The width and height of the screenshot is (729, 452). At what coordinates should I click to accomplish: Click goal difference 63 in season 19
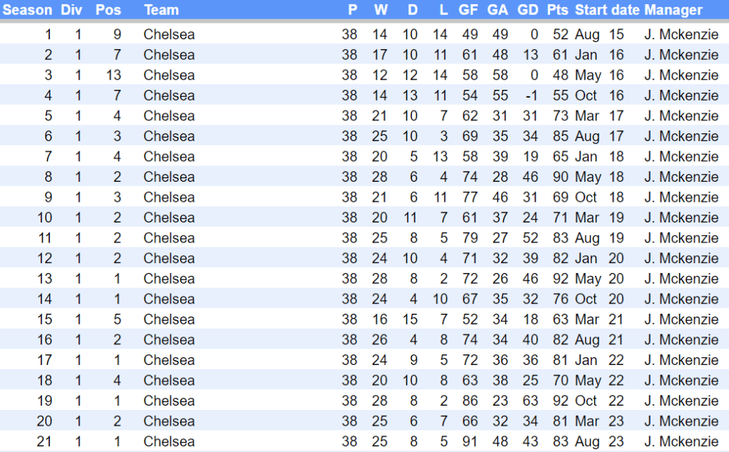point(529,401)
